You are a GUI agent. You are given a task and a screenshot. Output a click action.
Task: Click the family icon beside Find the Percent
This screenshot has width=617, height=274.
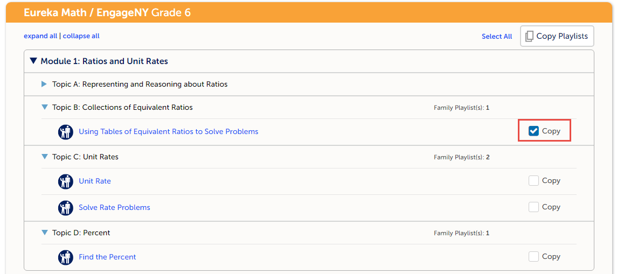pos(66,257)
